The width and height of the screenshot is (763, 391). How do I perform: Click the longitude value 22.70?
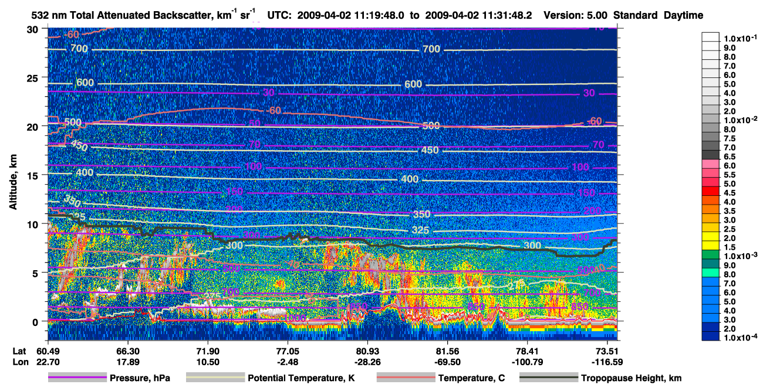(x=48, y=362)
